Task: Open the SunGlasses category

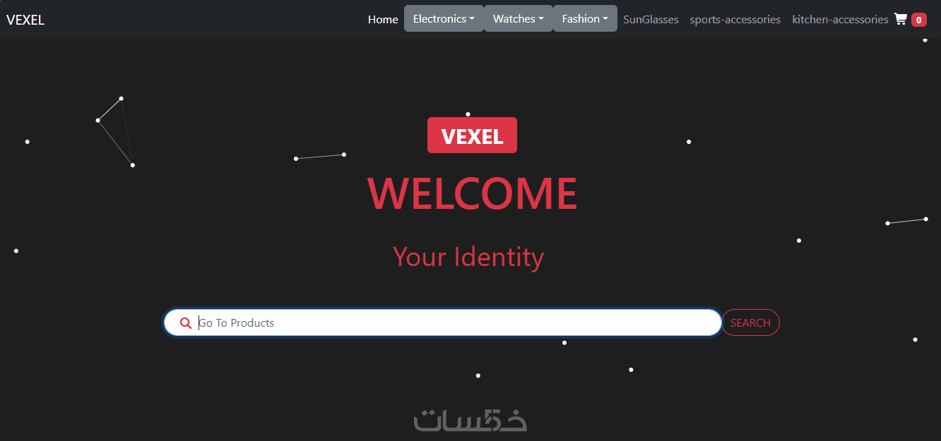Action: click(651, 20)
